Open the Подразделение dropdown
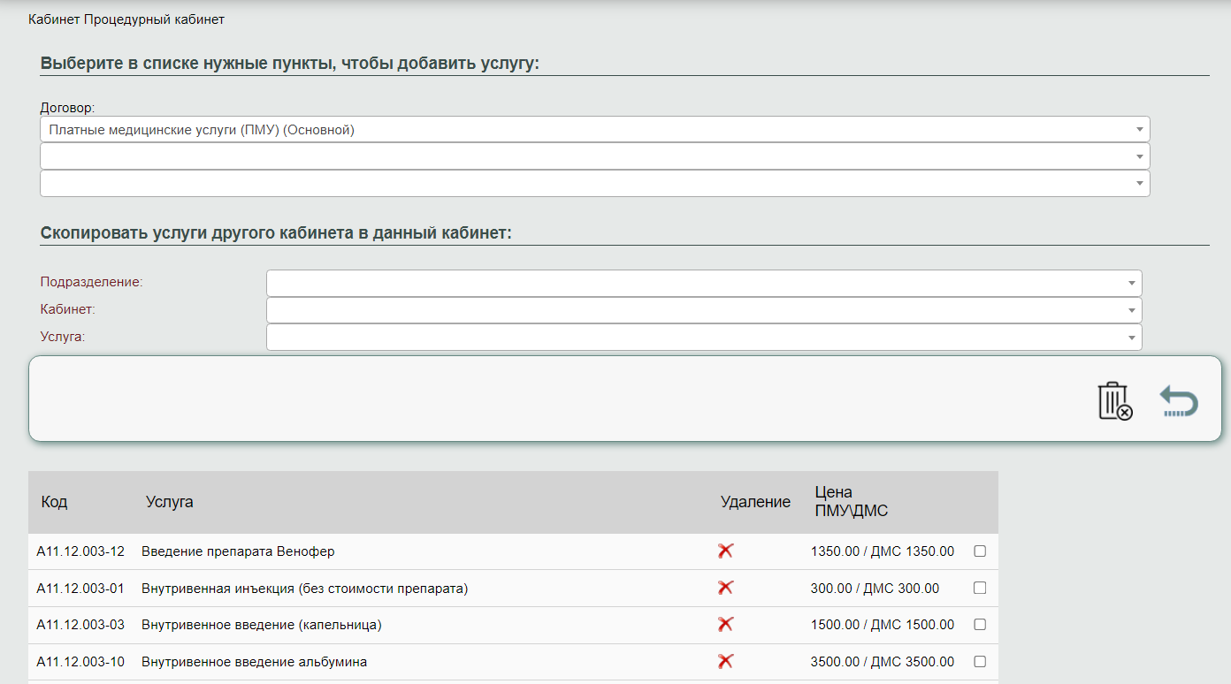Viewport: 1231px width, 684px height. pos(704,283)
